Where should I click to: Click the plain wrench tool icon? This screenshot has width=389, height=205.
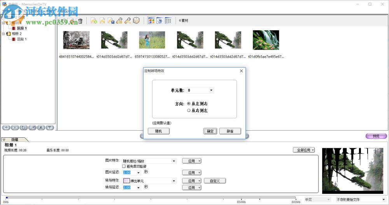coord(128,21)
